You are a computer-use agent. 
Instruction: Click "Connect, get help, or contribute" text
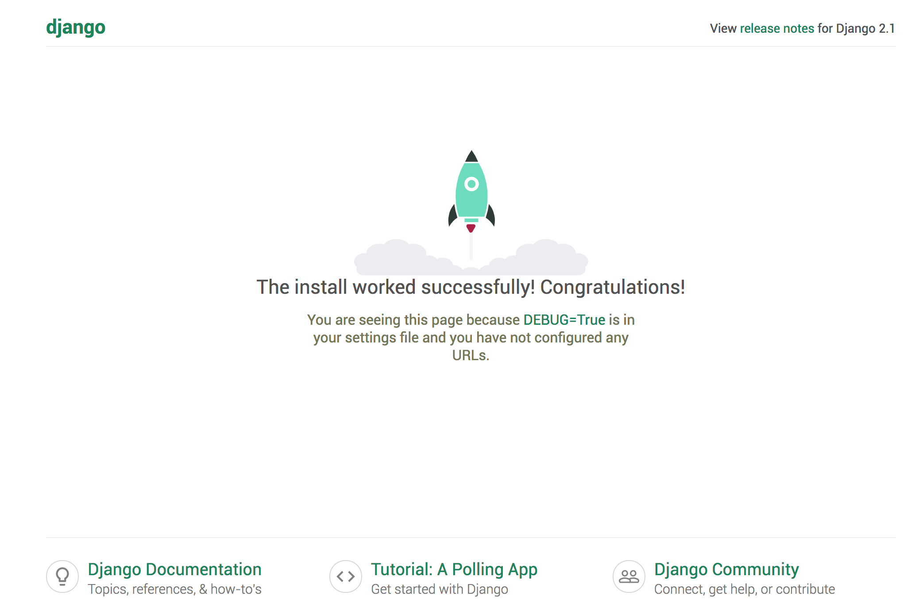point(745,589)
